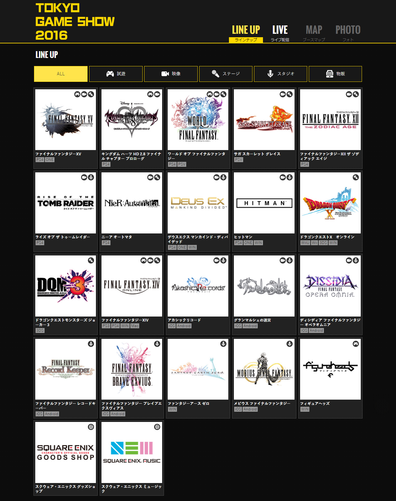Filter lineup by 試遊 playable demos
The height and width of the screenshot is (501, 396).
pyautogui.click(x=116, y=74)
